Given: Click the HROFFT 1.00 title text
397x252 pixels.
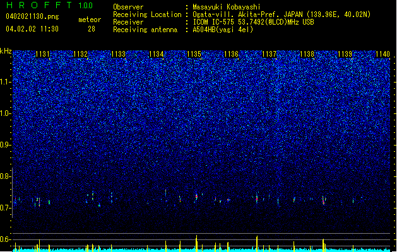Looking at the screenshot, I should (49, 5).
